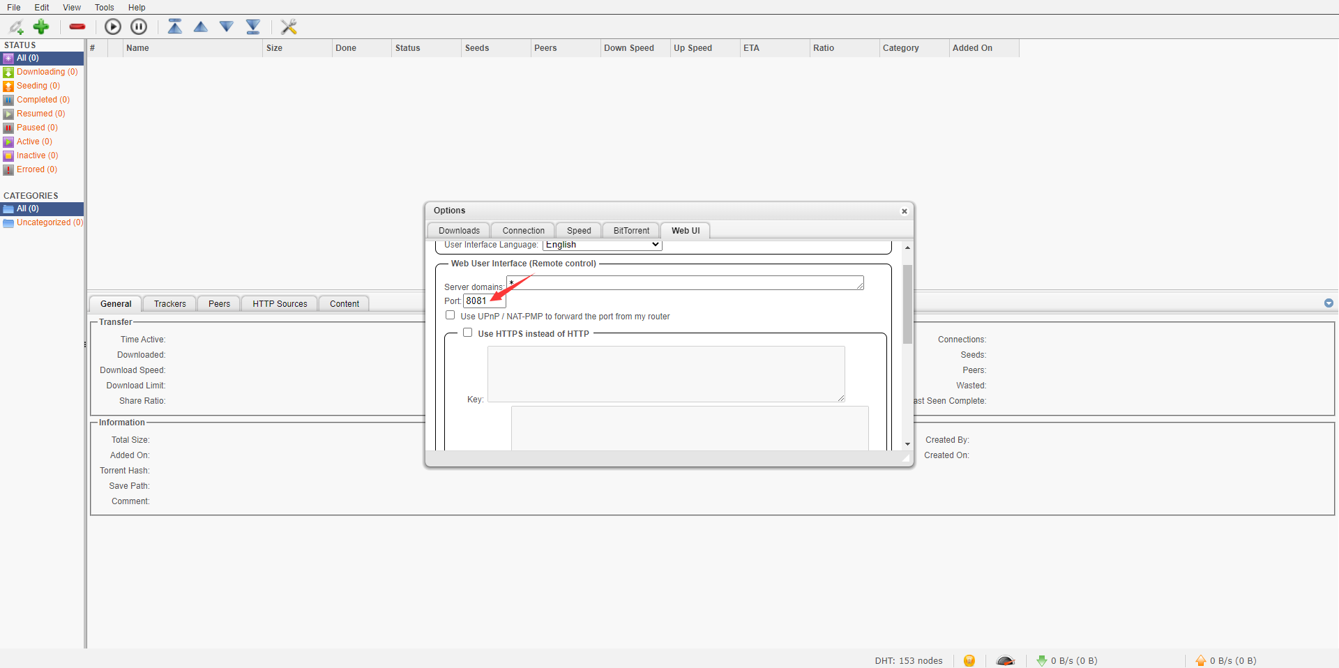Show the HTTP Sources details tab

[x=280, y=304]
